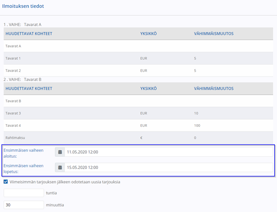The height and width of the screenshot is (212, 277).
Task: Click the Tavarat 3 row name
Action: point(13,113)
